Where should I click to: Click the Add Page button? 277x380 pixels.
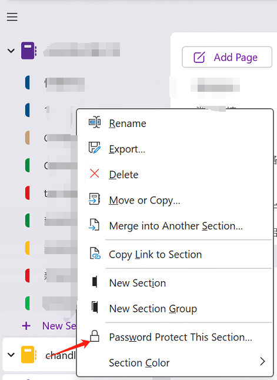227,57
